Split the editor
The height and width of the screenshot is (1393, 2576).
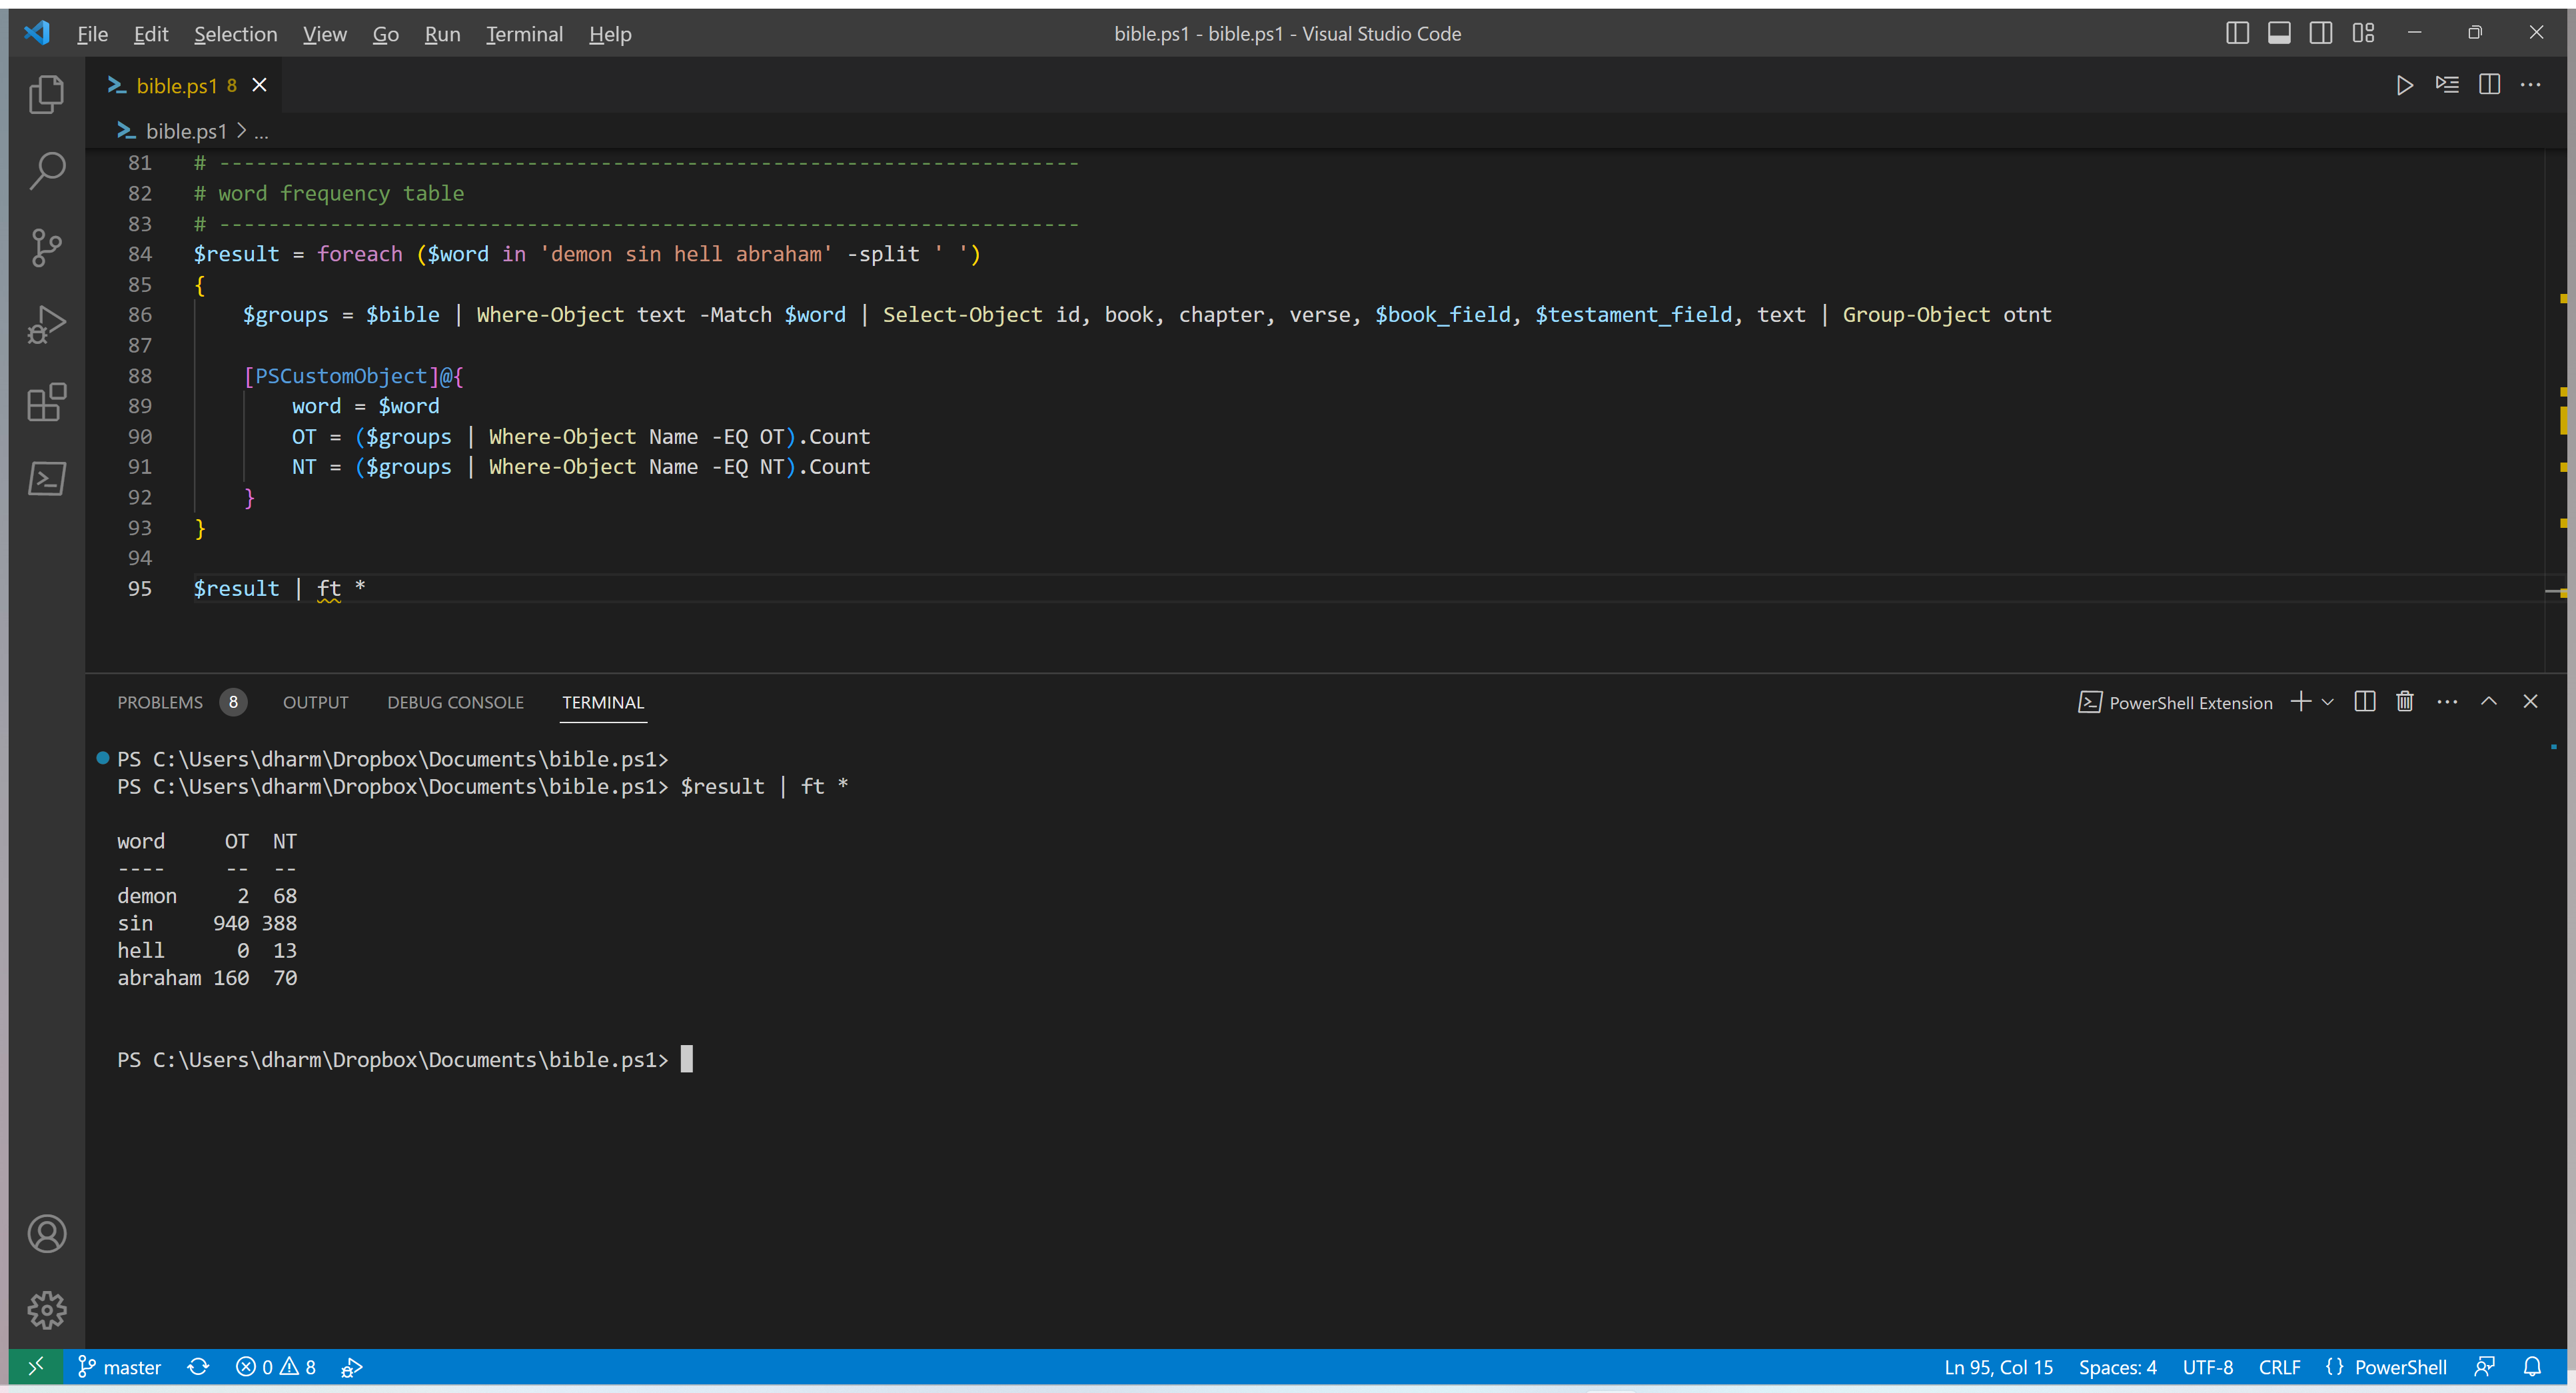(2489, 85)
